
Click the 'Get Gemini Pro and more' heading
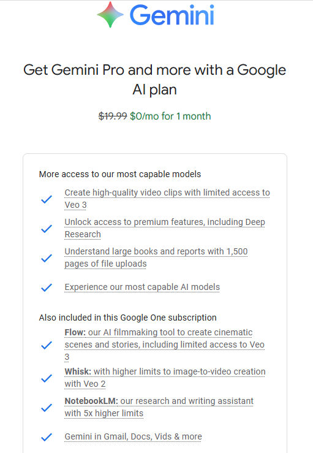pyautogui.click(x=155, y=80)
